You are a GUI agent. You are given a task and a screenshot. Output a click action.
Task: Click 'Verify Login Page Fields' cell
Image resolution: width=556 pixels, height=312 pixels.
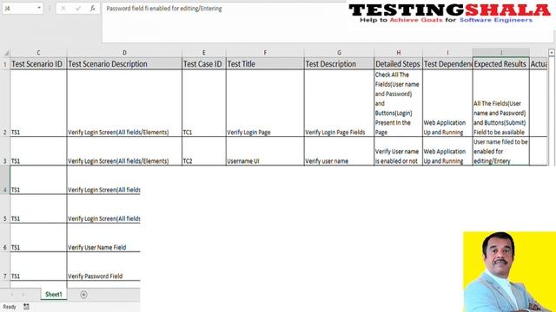339,103
